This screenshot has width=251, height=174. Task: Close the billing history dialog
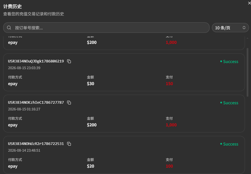pyautogui.click(x=249, y=3)
